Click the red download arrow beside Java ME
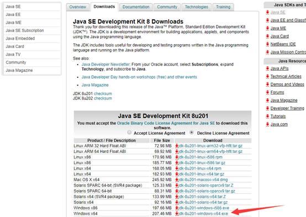306x217 pixels. 267,28
